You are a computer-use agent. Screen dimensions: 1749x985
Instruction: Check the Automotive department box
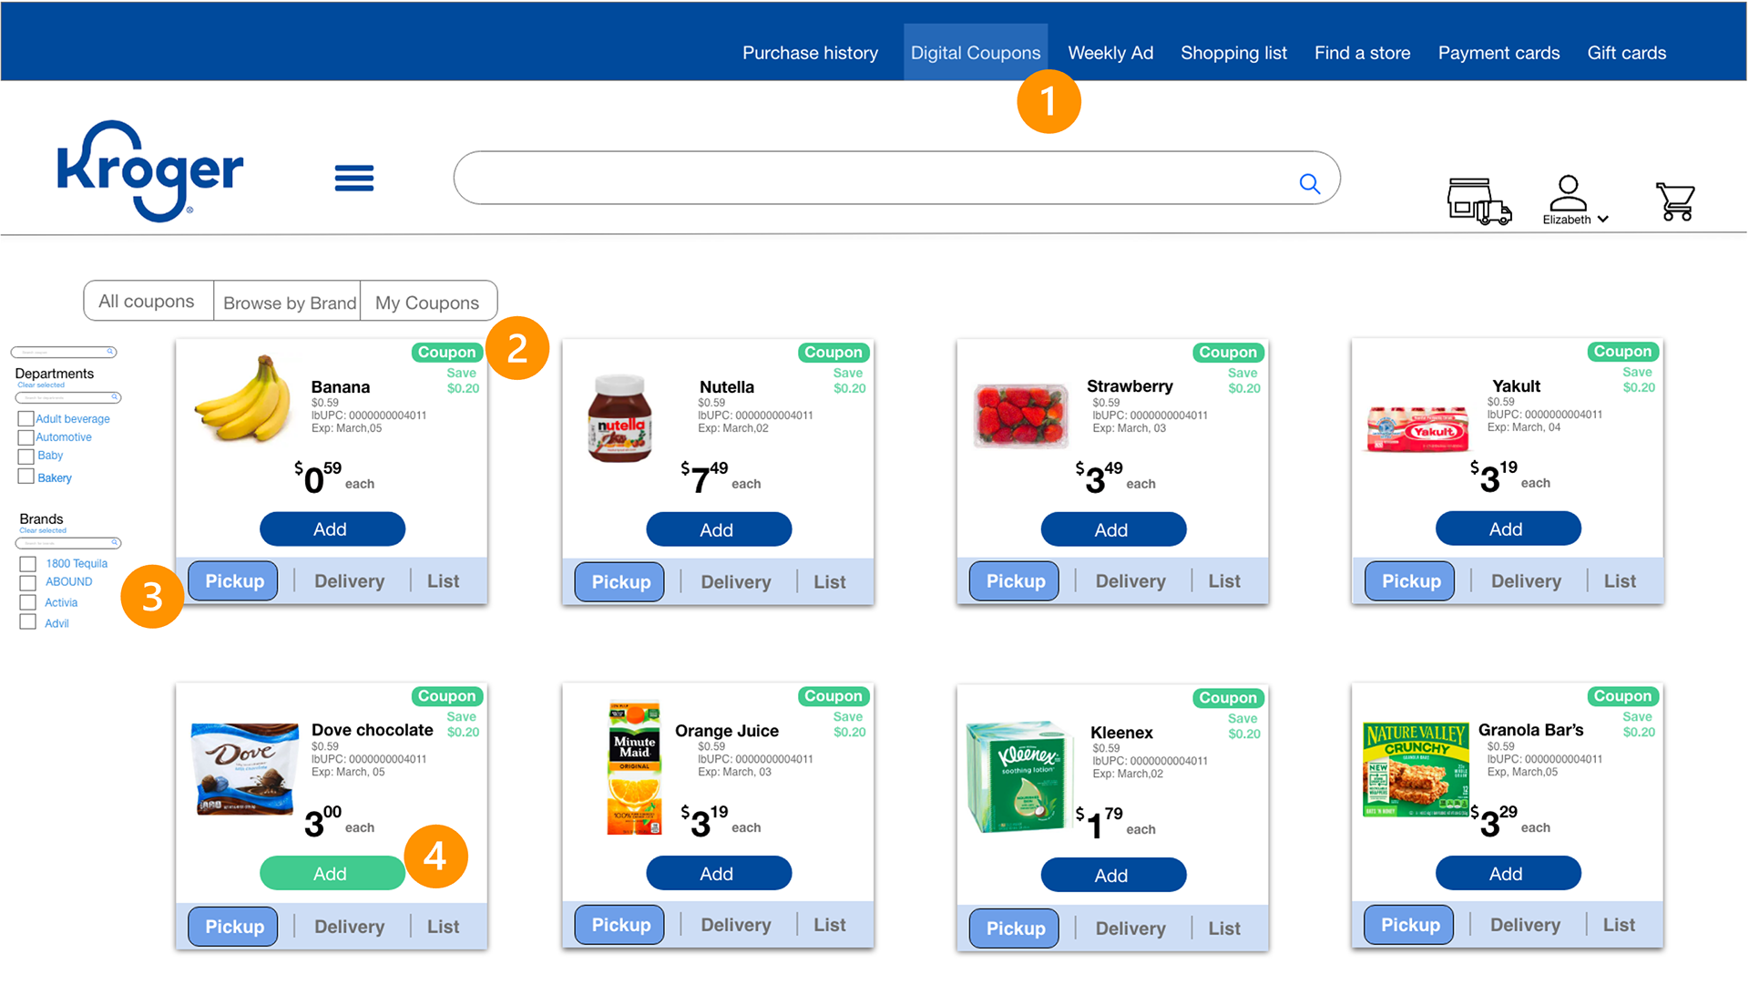pyautogui.click(x=26, y=437)
